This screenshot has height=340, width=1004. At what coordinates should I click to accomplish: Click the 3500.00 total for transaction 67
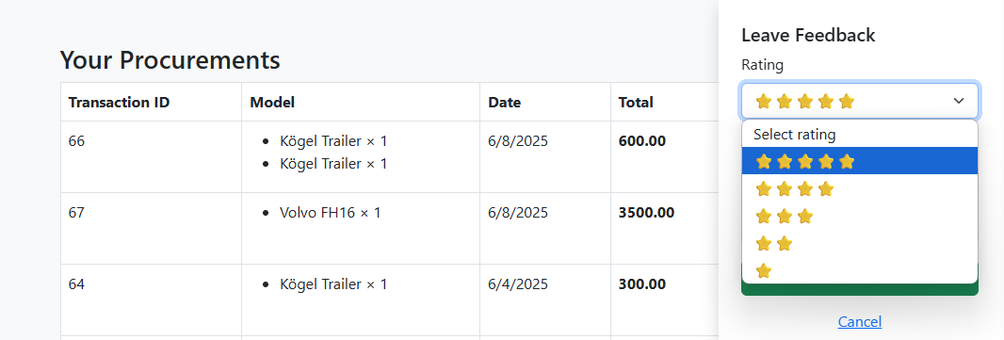646,212
